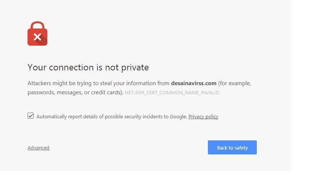Click the word 'Google' in the checkbox label

click(178, 117)
